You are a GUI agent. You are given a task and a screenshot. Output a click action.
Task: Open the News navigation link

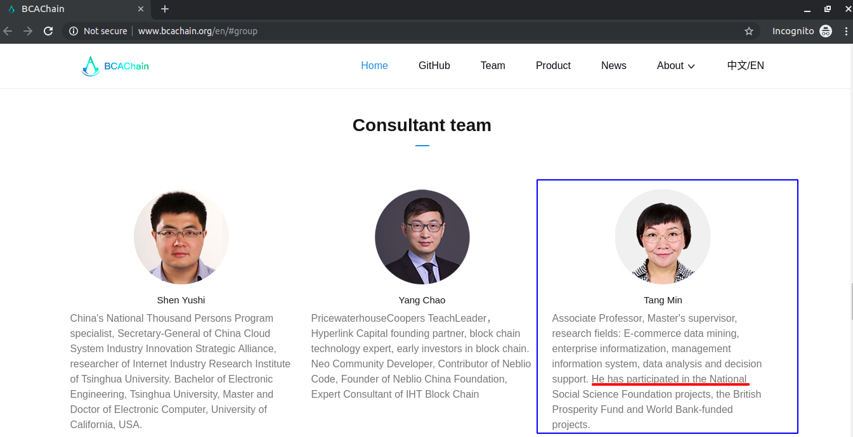pos(614,66)
